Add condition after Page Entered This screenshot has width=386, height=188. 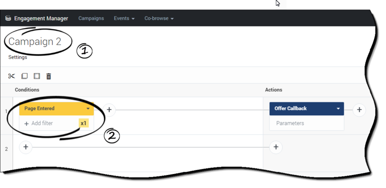tap(109, 110)
